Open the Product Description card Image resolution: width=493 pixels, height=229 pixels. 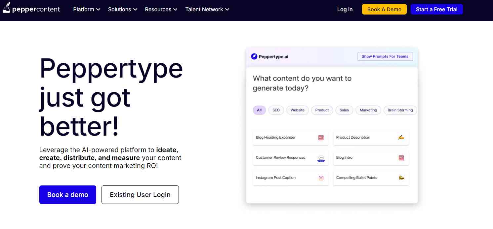pyautogui.click(x=371, y=138)
